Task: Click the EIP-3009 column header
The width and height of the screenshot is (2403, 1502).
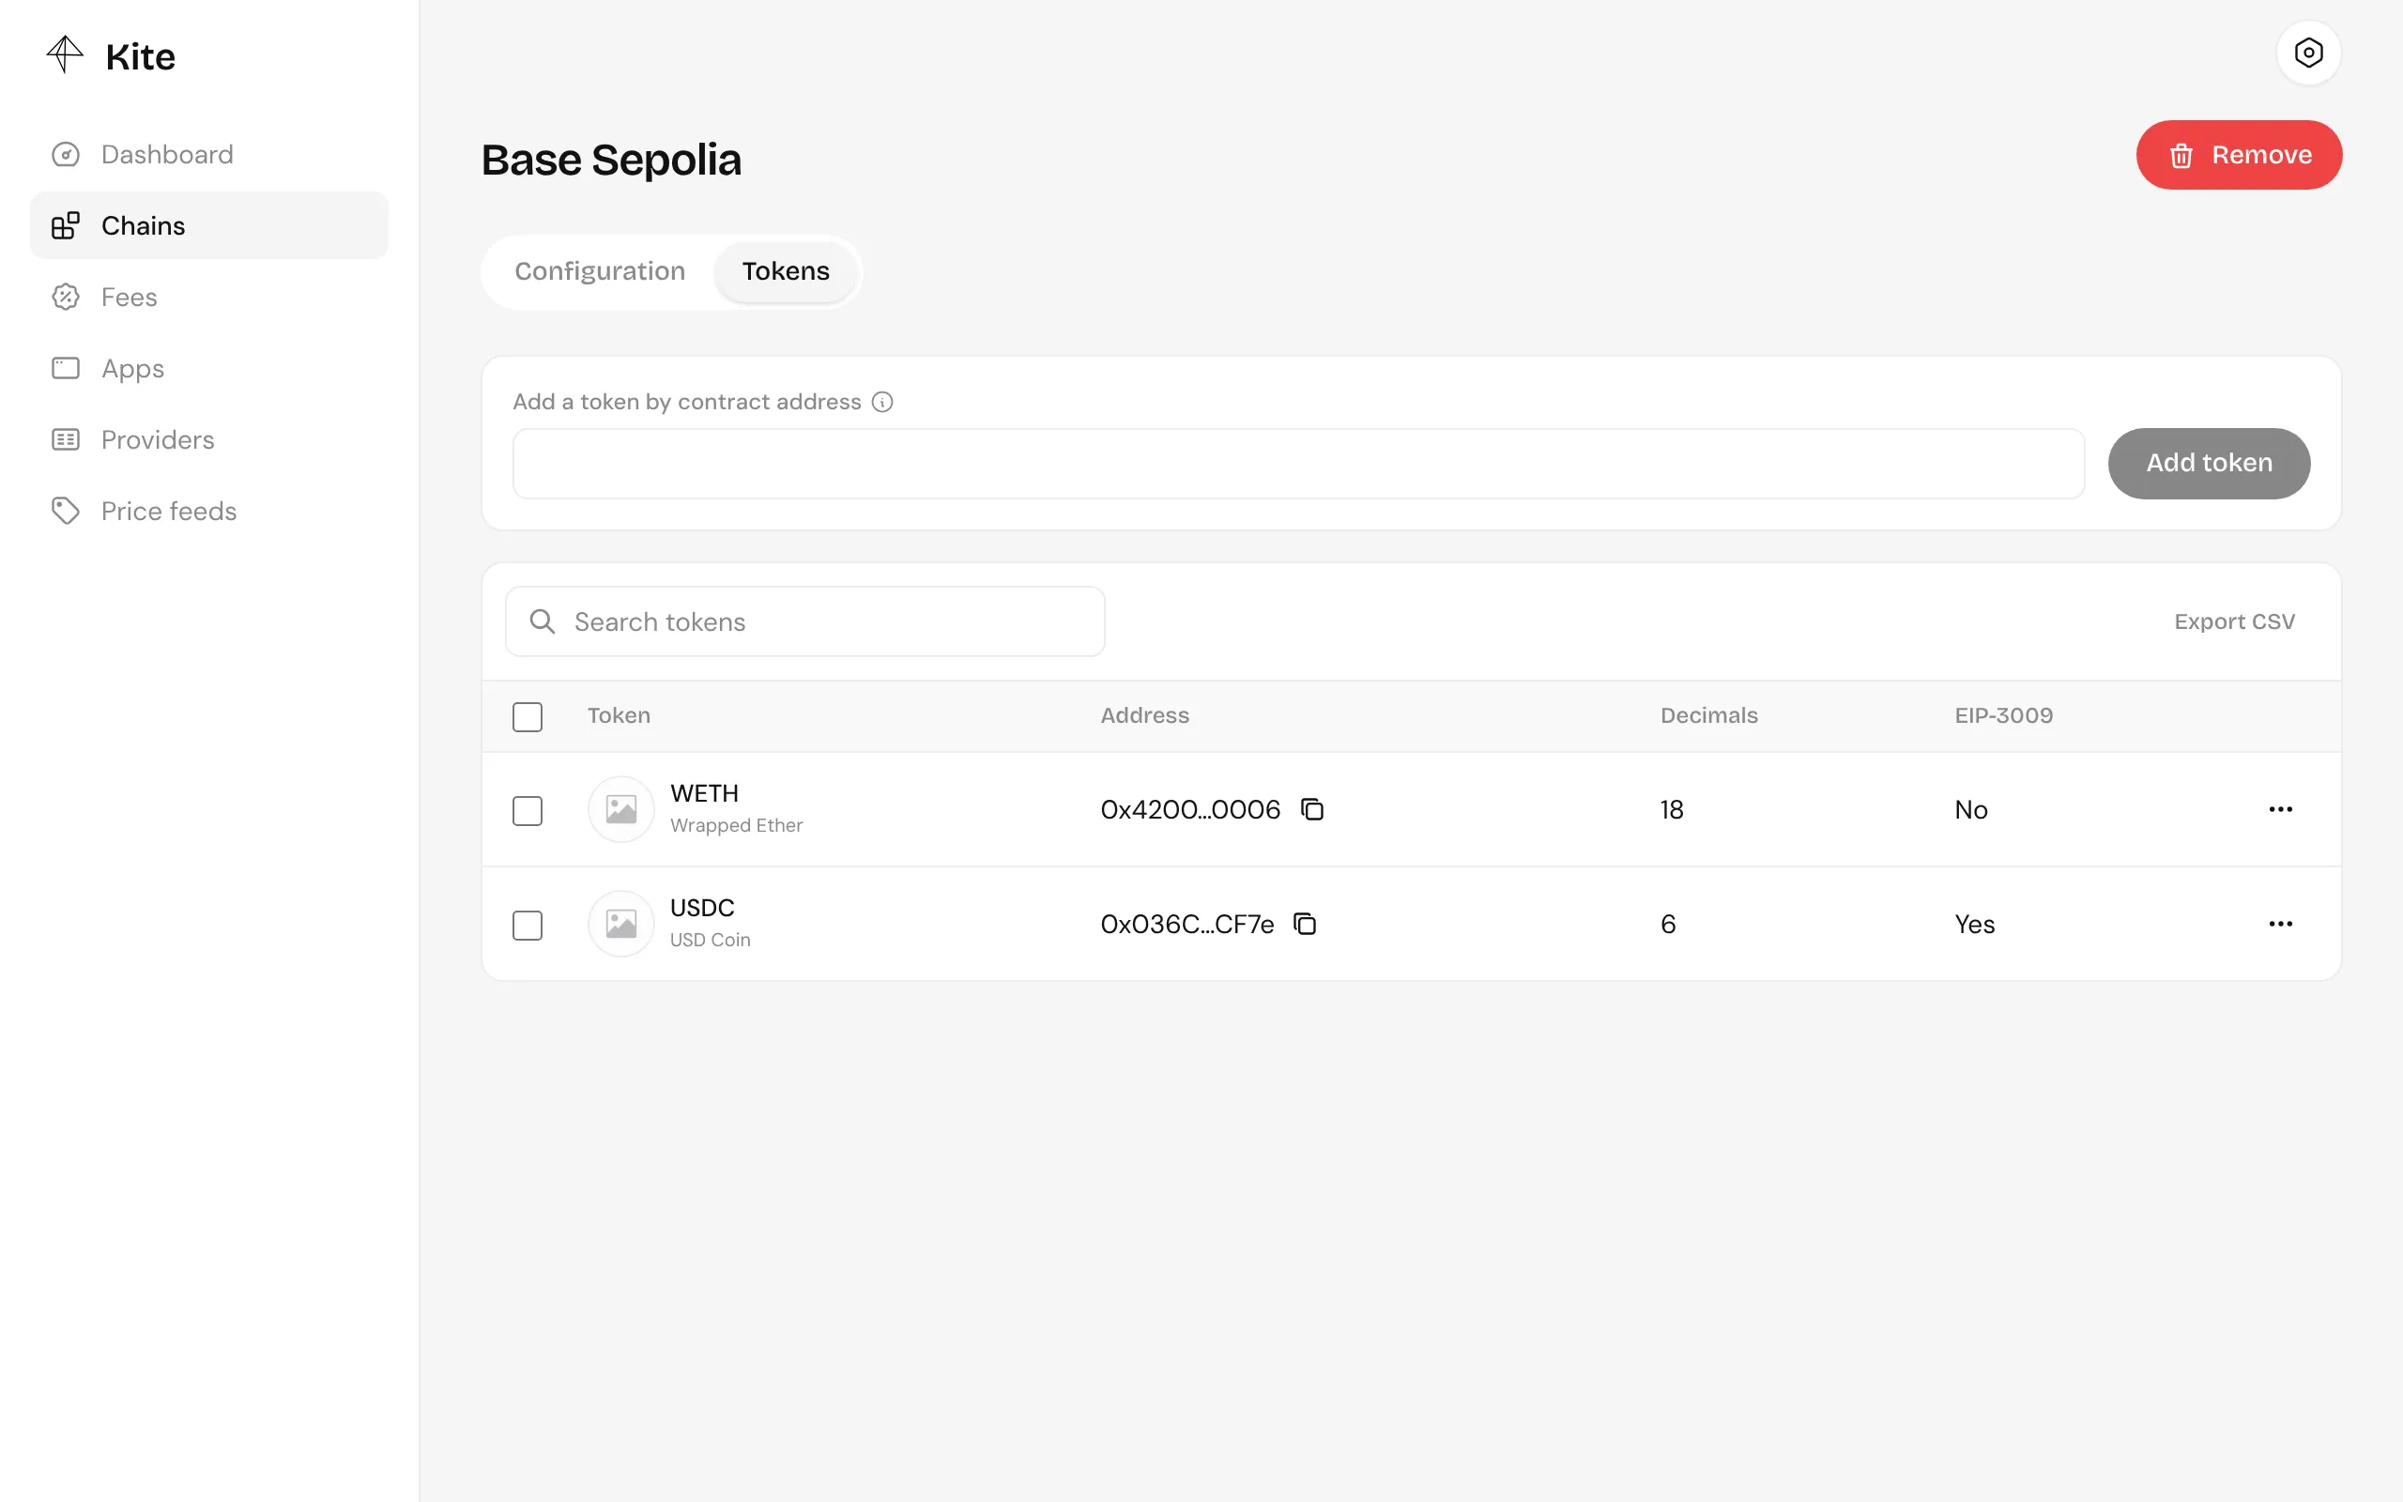Action: [2003, 715]
